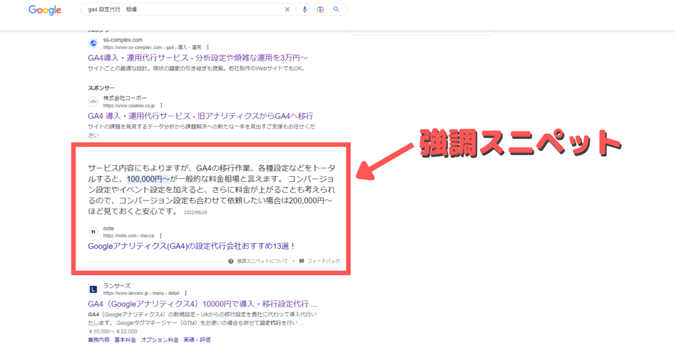Open Google Lens image search icon
The image size is (675, 350).
point(320,10)
